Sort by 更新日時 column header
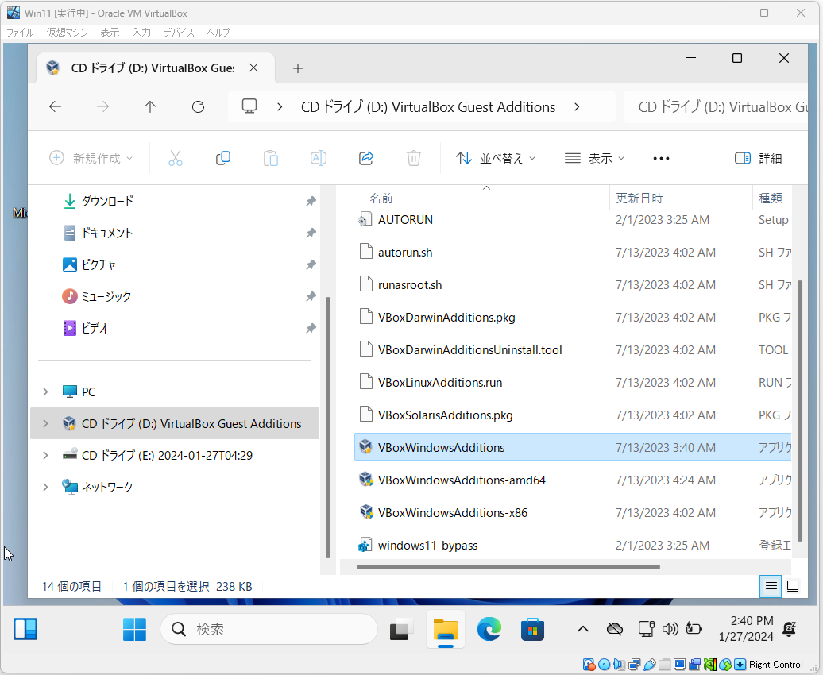This screenshot has width=823, height=675. click(639, 199)
